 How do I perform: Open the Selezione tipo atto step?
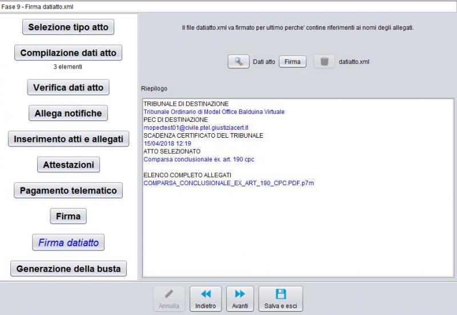[x=68, y=27]
